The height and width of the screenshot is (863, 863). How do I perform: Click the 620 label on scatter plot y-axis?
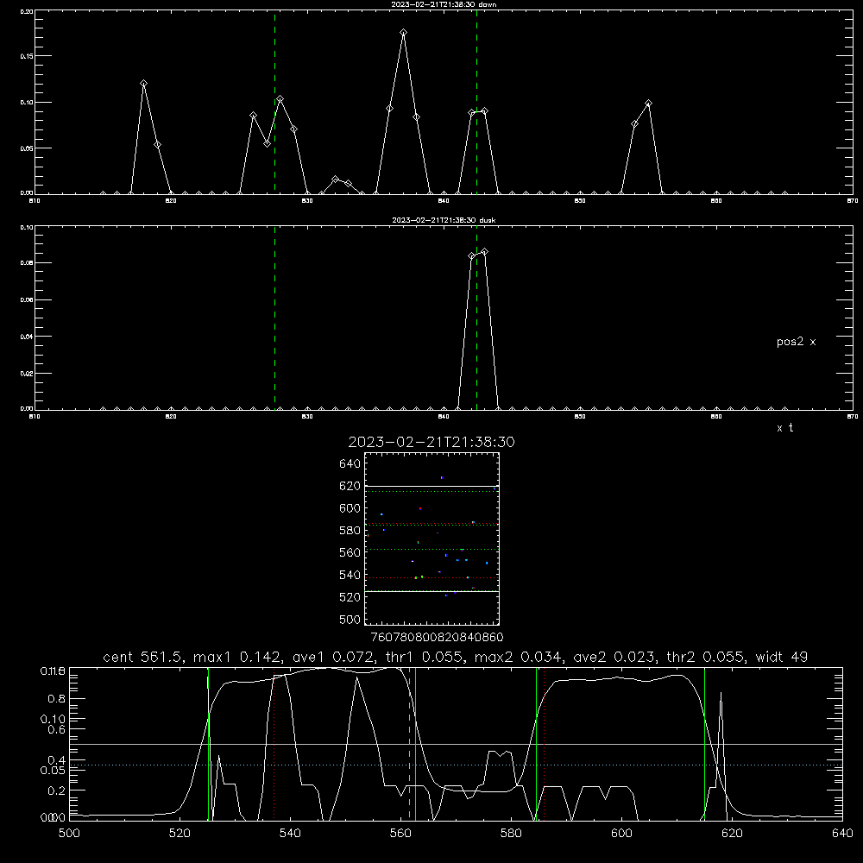350,486
